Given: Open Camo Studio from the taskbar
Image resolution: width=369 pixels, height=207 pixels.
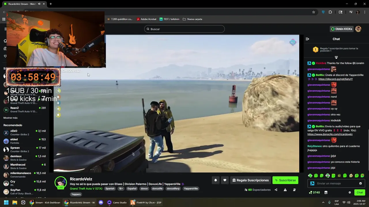Looking at the screenshot, I should click(x=117, y=202).
